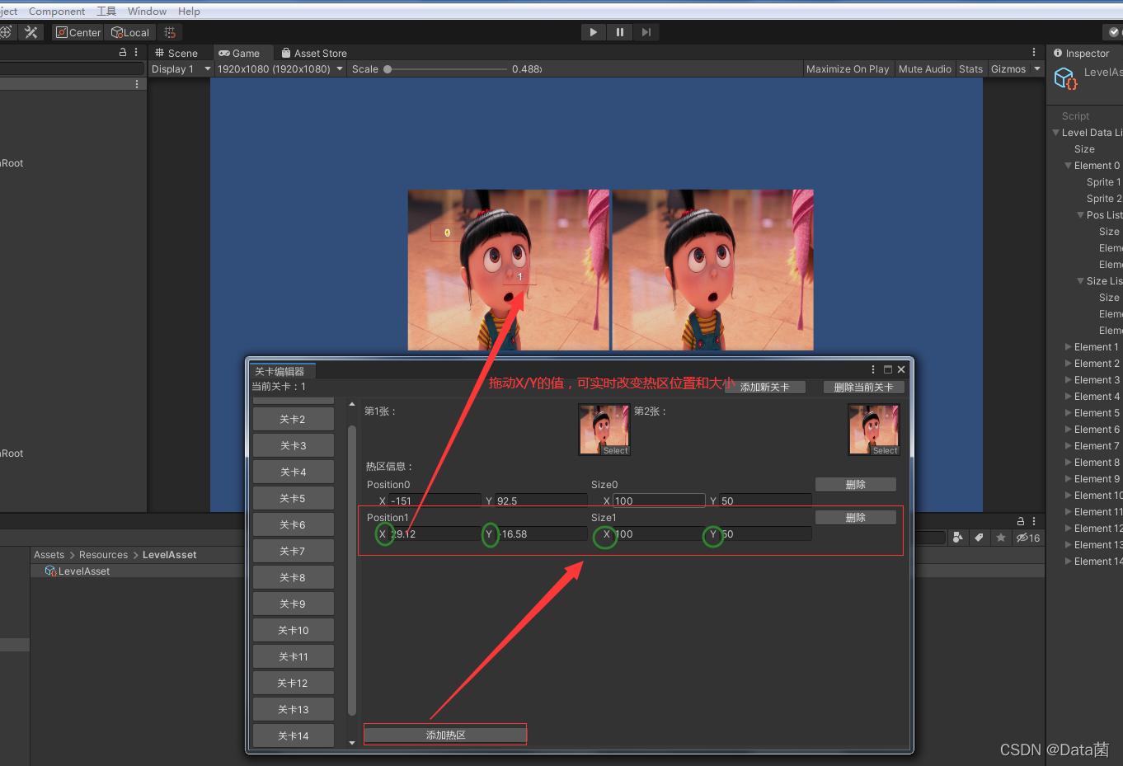Switch to the Scene tab

(176, 53)
